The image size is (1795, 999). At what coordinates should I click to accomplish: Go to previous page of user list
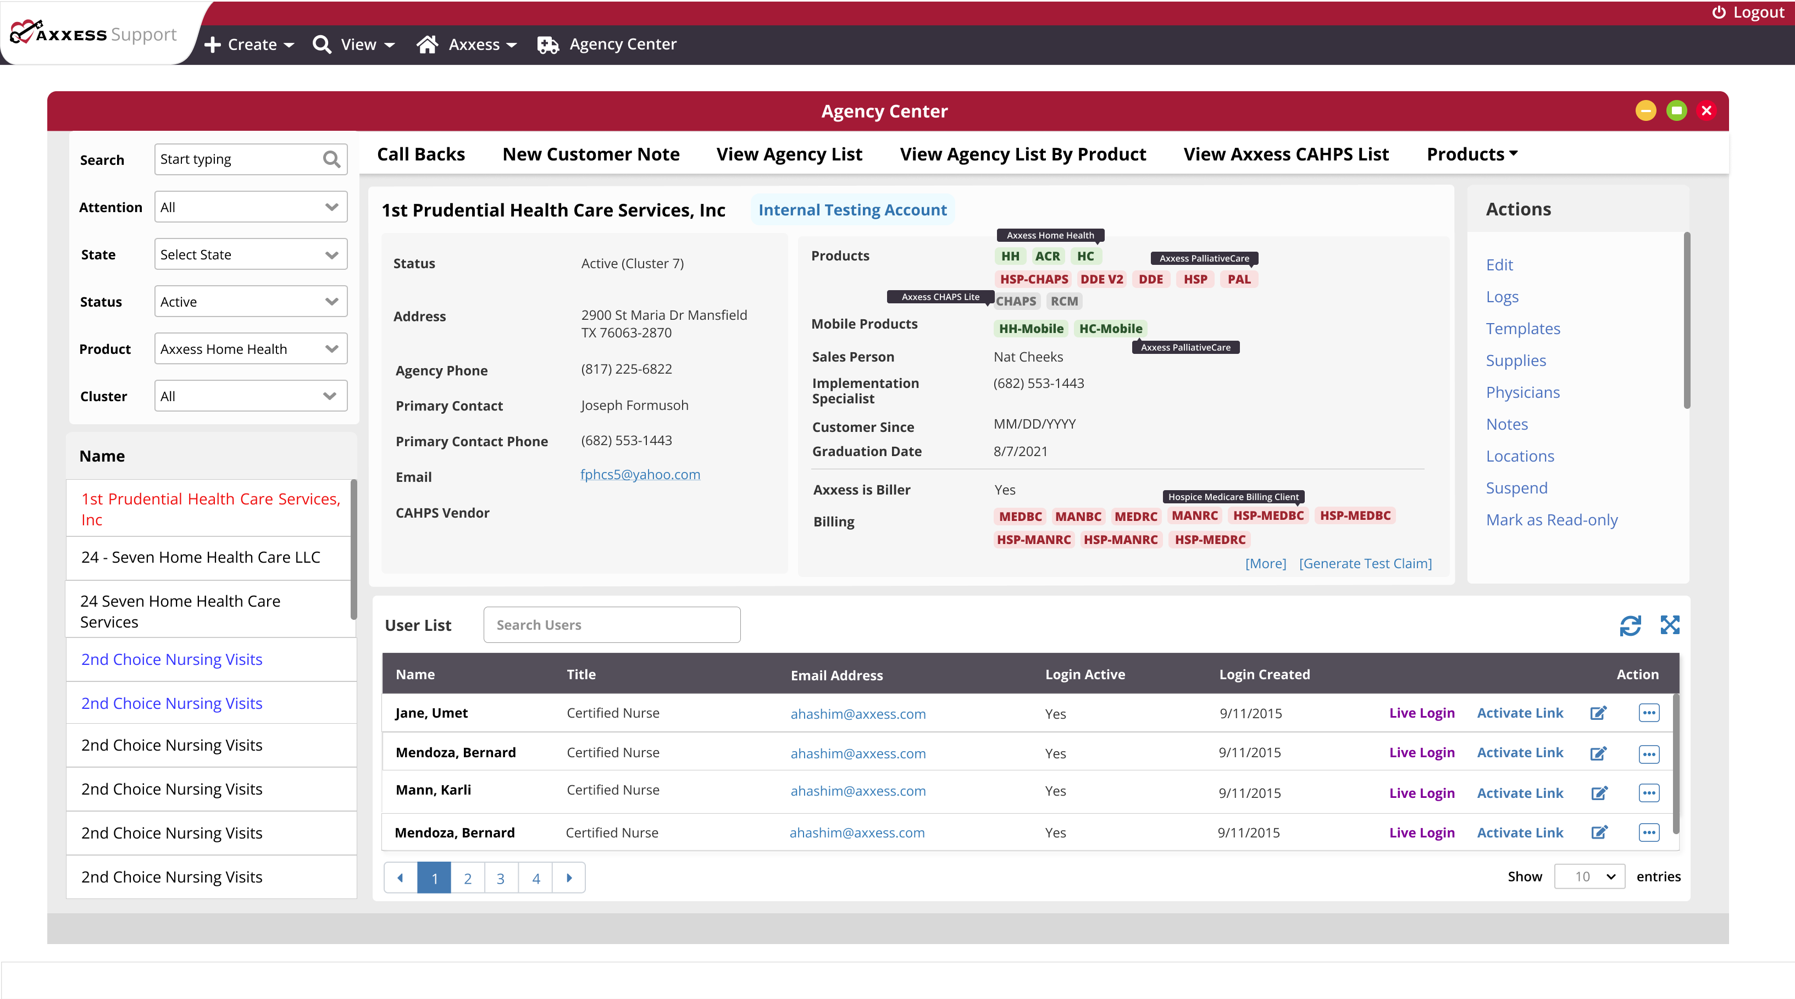click(x=401, y=878)
